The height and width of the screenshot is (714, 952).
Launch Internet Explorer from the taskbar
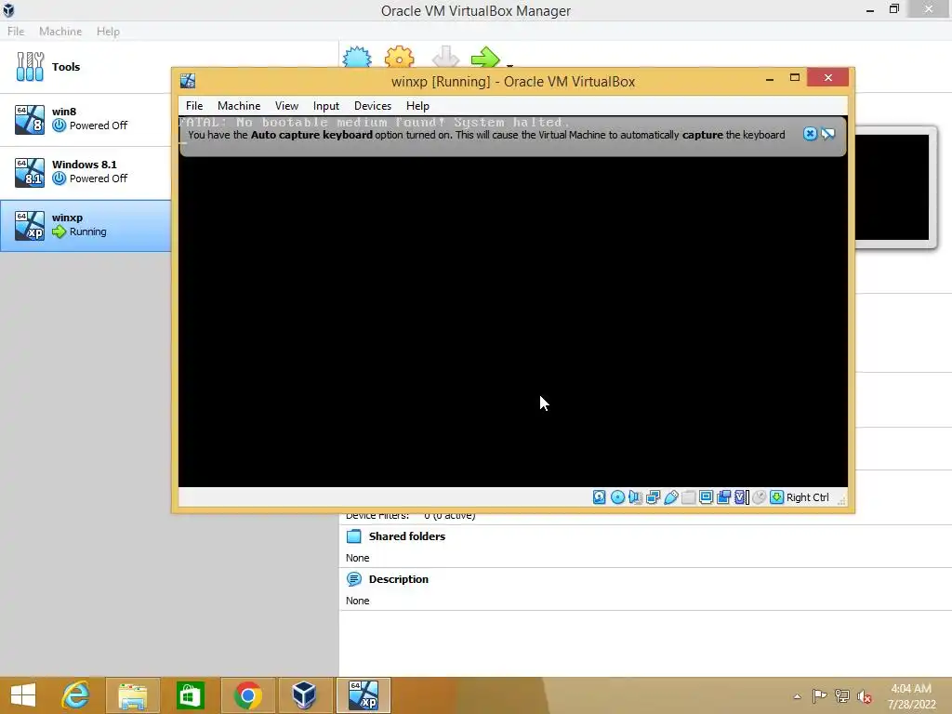click(76, 695)
